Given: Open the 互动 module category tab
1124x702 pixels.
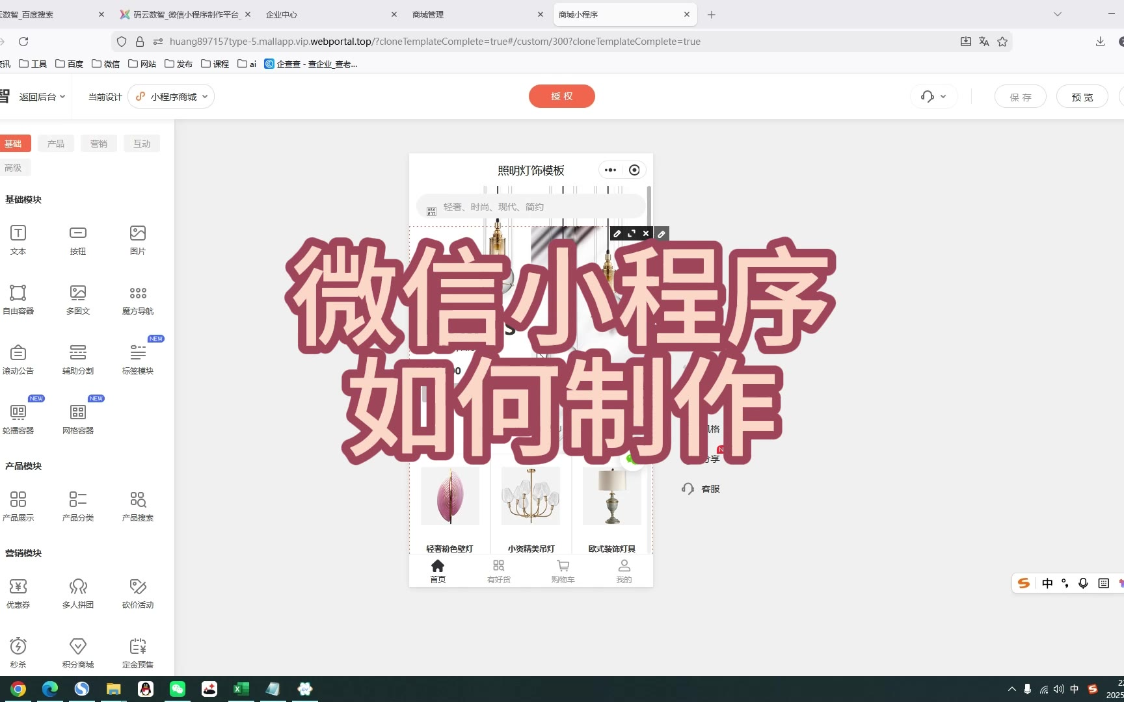Looking at the screenshot, I should [142, 144].
